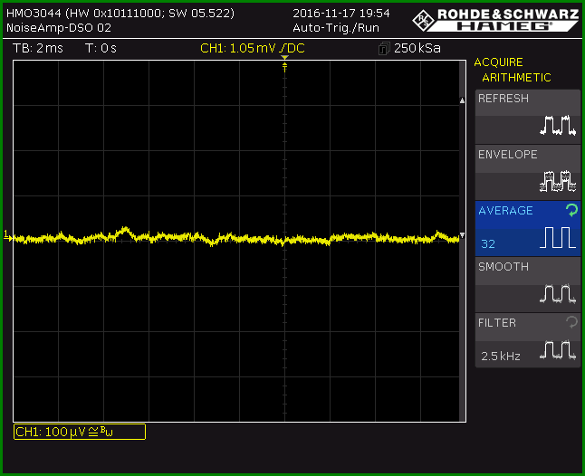The width and height of the screenshot is (585, 476).
Task: Click the REFRESH waveform icon
Action: 558,125
